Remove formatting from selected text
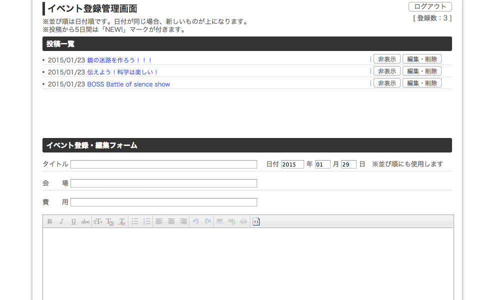This screenshot has height=300, width=497. click(x=122, y=221)
